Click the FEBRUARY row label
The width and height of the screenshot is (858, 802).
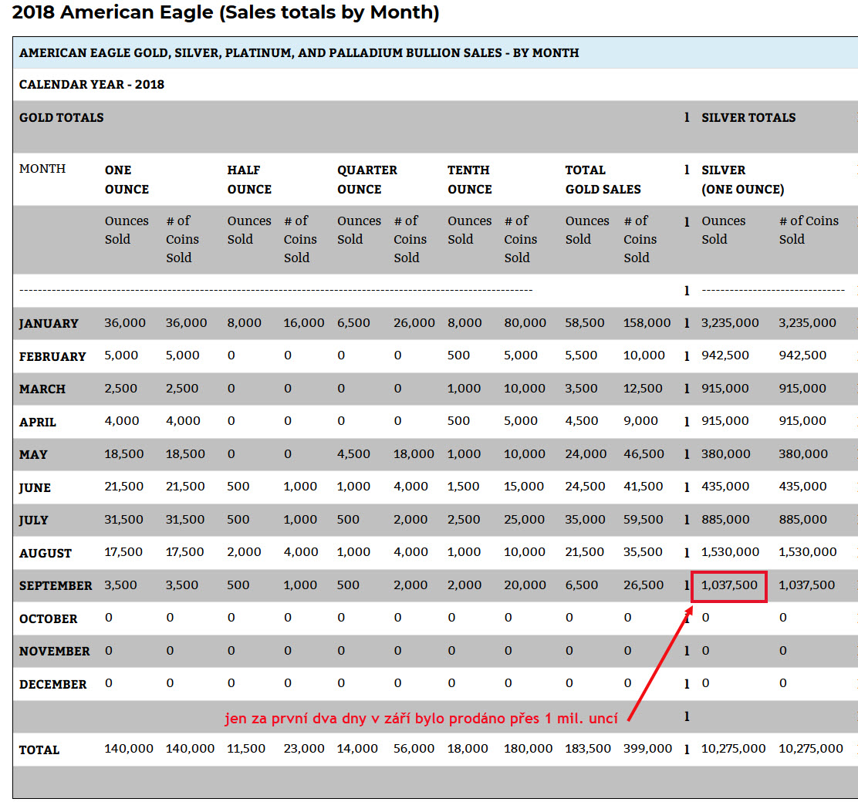point(52,357)
